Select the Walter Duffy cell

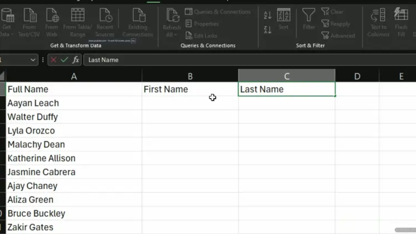pos(74,117)
